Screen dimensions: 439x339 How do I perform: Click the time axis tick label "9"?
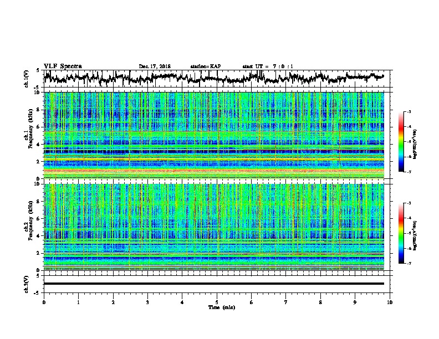click(355, 302)
